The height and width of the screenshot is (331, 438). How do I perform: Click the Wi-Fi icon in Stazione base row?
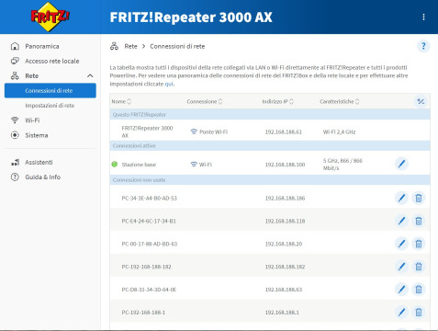click(x=194, y=165)
